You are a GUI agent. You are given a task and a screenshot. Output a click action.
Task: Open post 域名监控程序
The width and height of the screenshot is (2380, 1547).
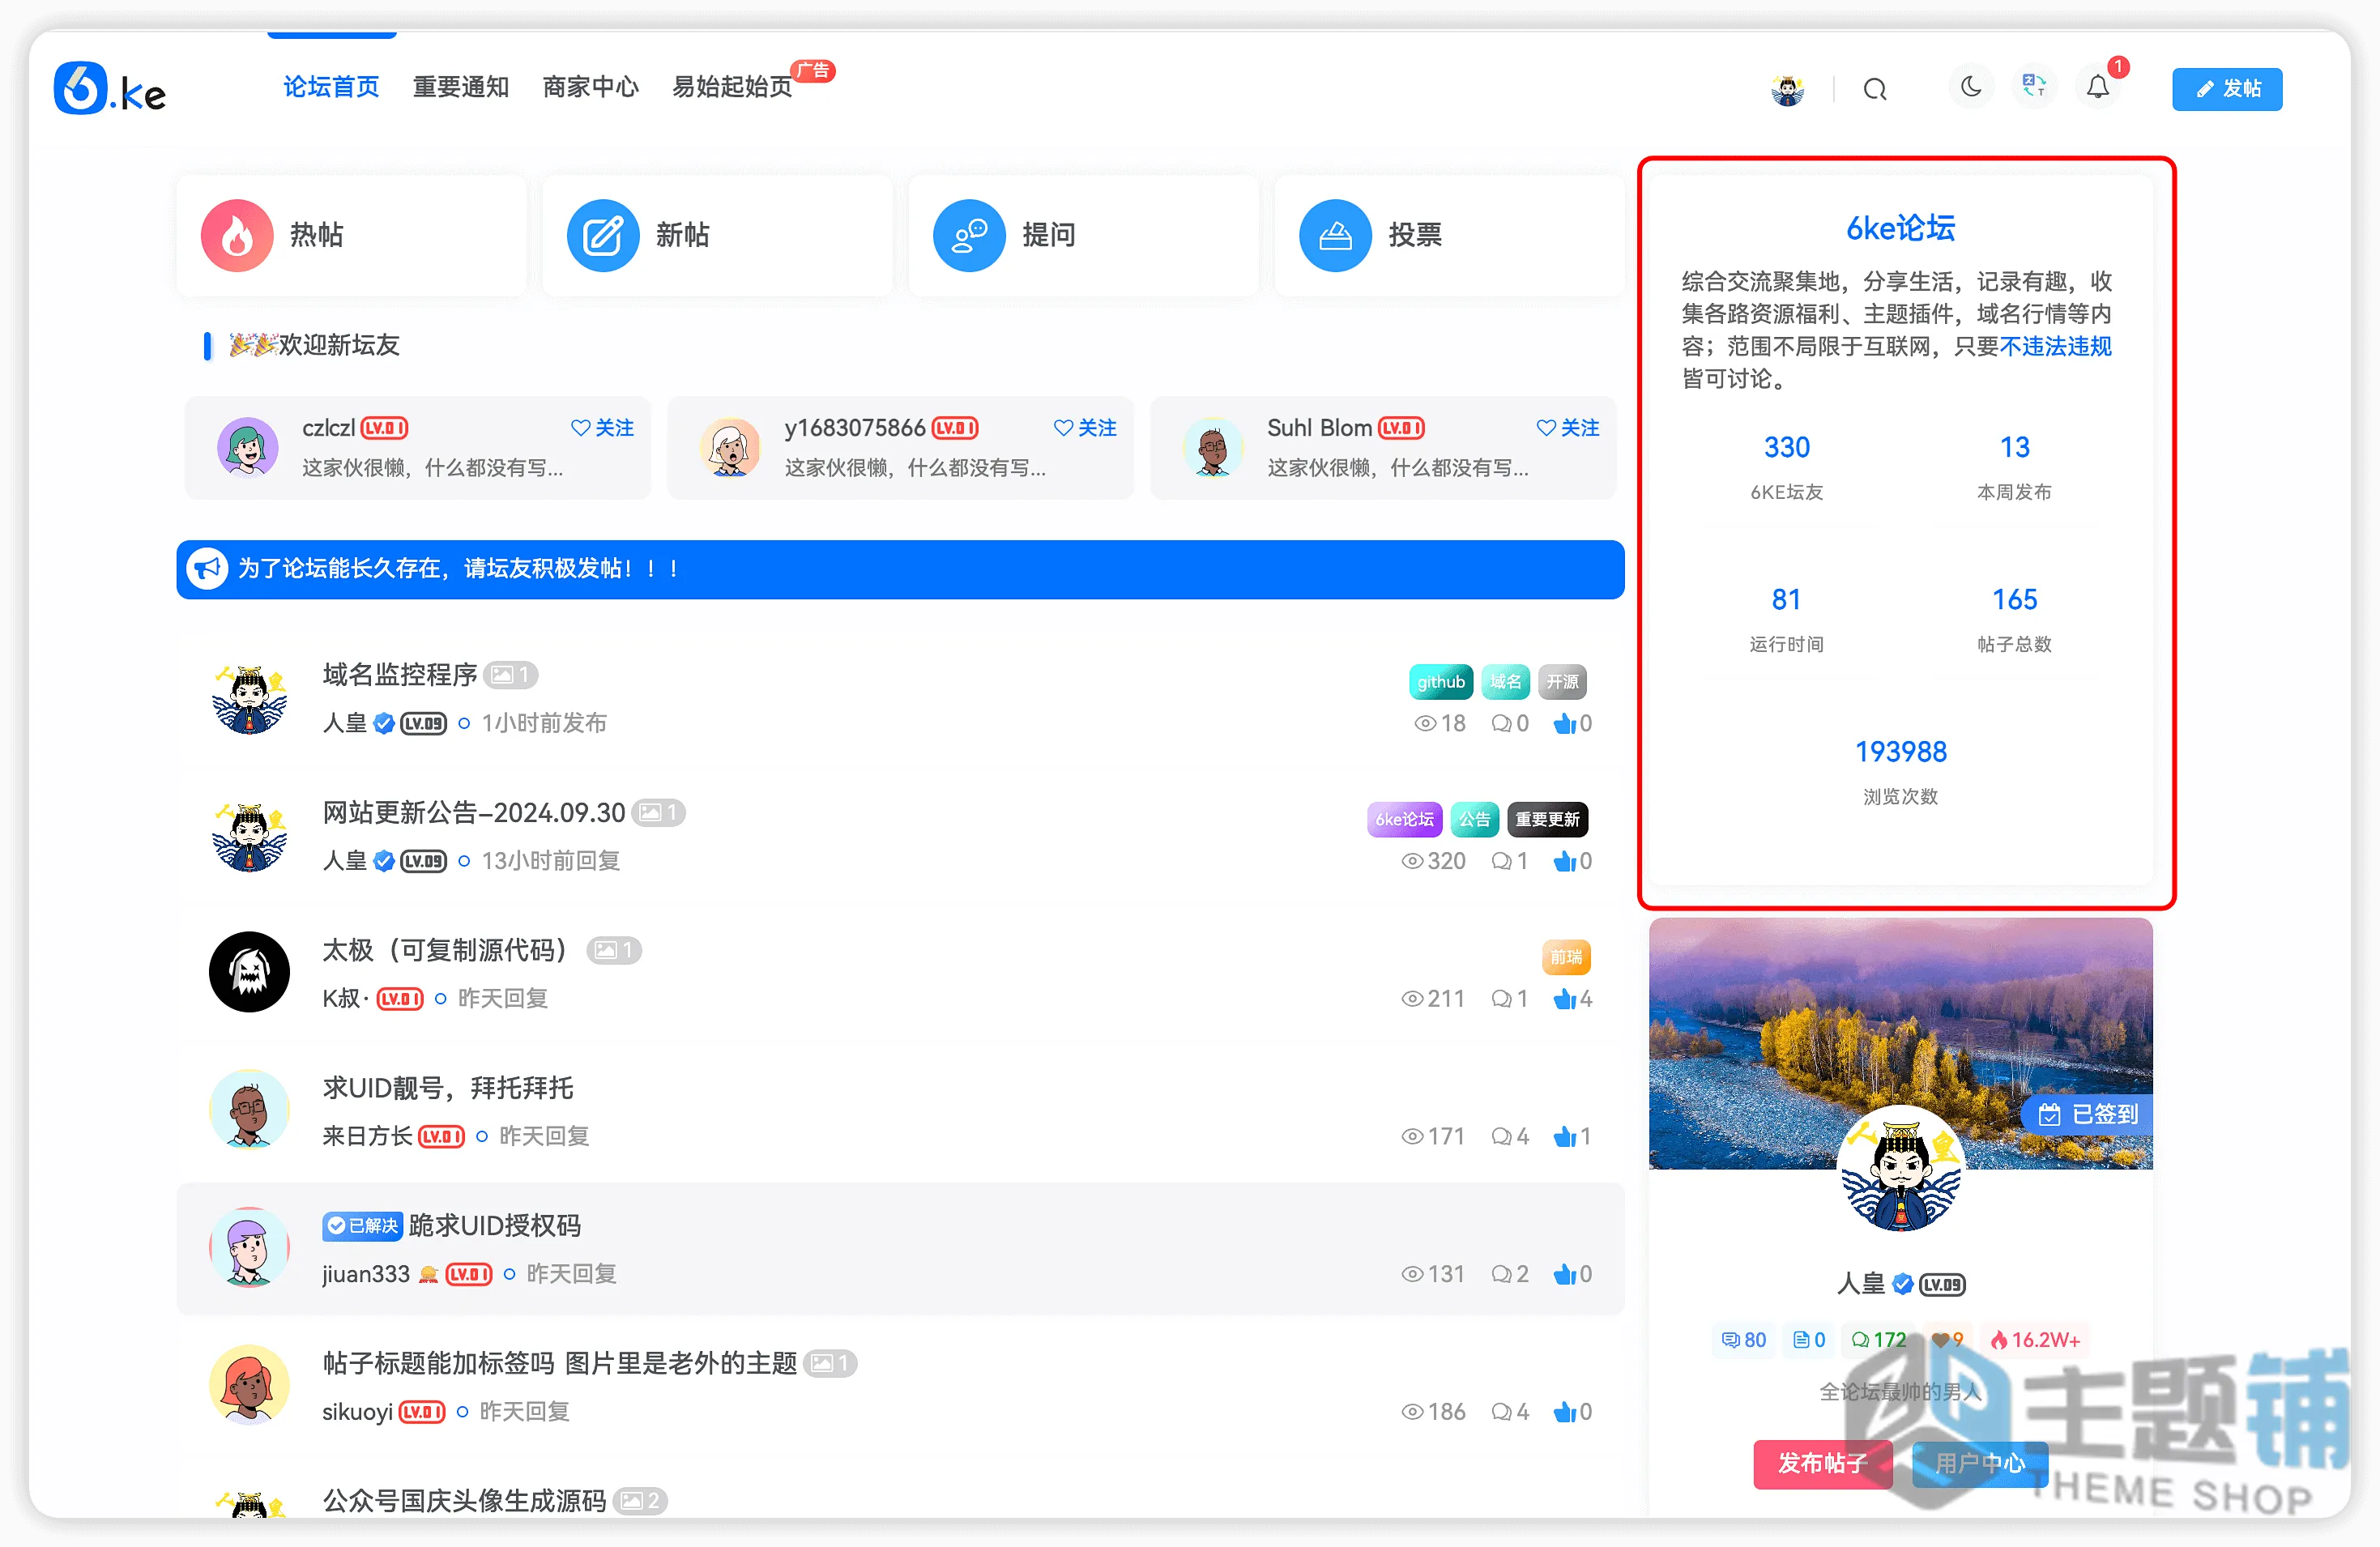pos(400,675)
